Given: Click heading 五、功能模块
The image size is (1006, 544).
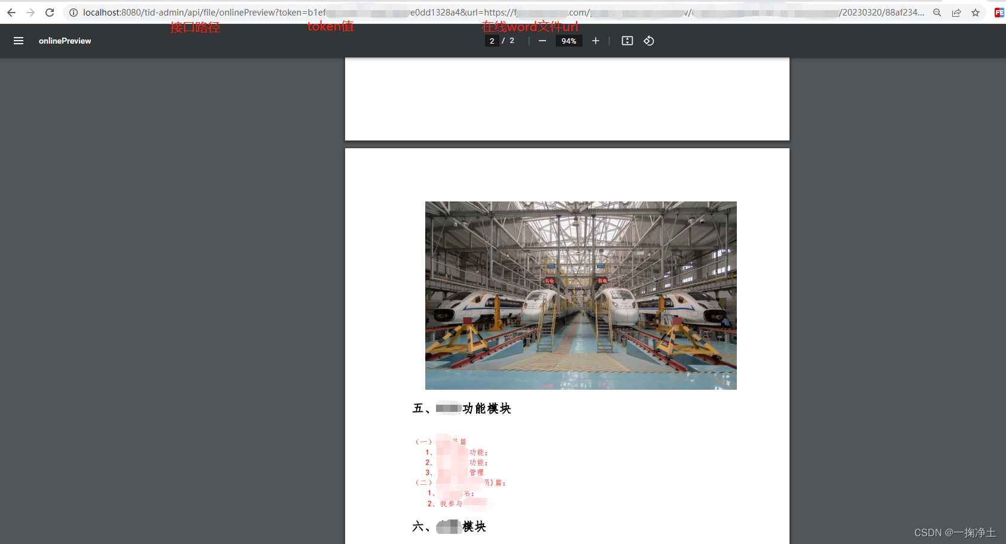Looking at the screenshot, I should (462, 408).
